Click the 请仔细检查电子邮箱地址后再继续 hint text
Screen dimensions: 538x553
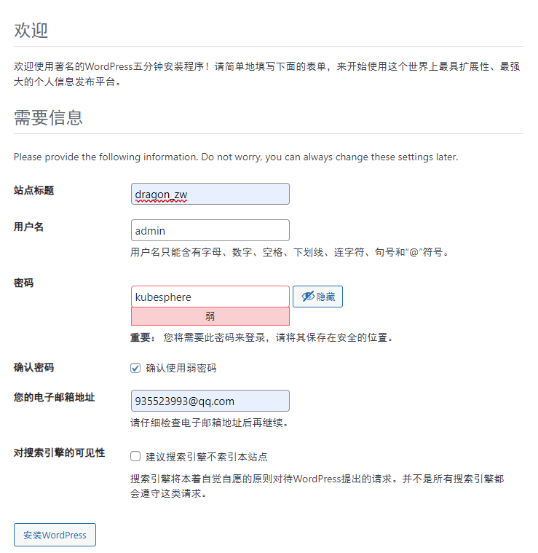tap(210, 423)
